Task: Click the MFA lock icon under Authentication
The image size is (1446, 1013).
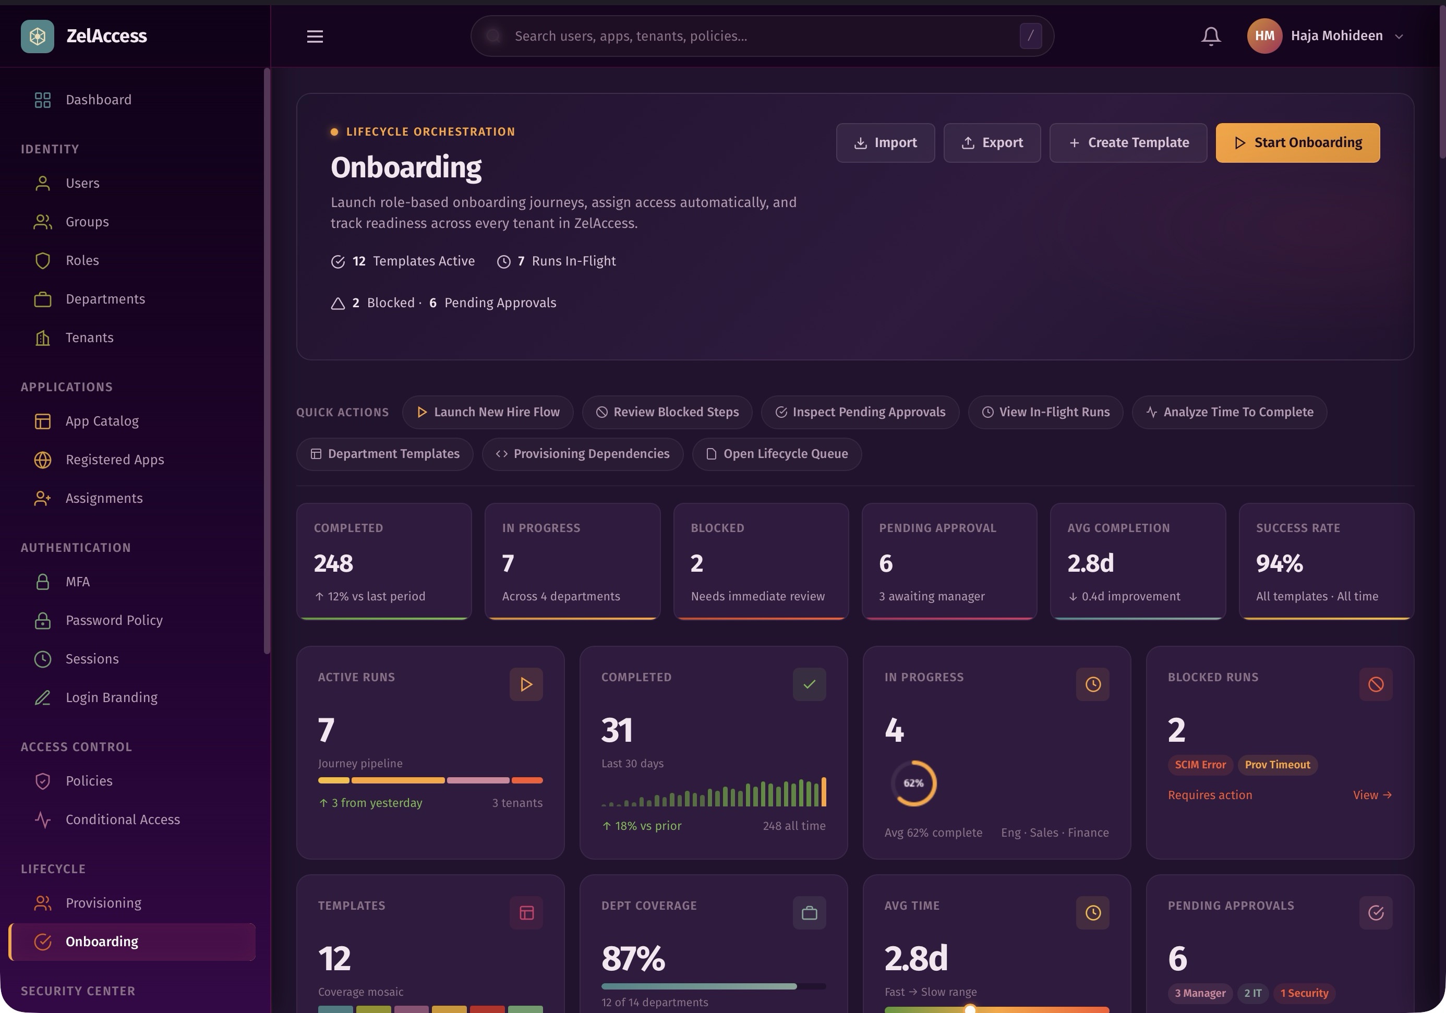Action: (x=42, y=581)
